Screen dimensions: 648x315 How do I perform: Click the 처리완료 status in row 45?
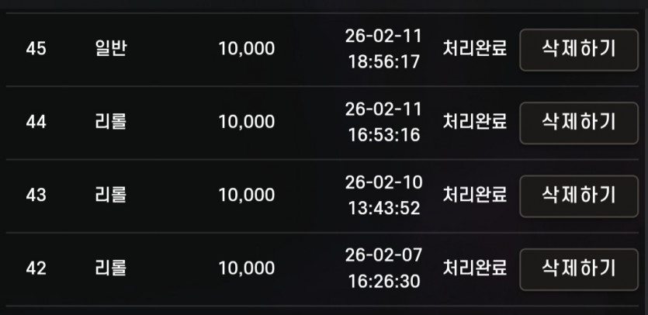point(475,49)
